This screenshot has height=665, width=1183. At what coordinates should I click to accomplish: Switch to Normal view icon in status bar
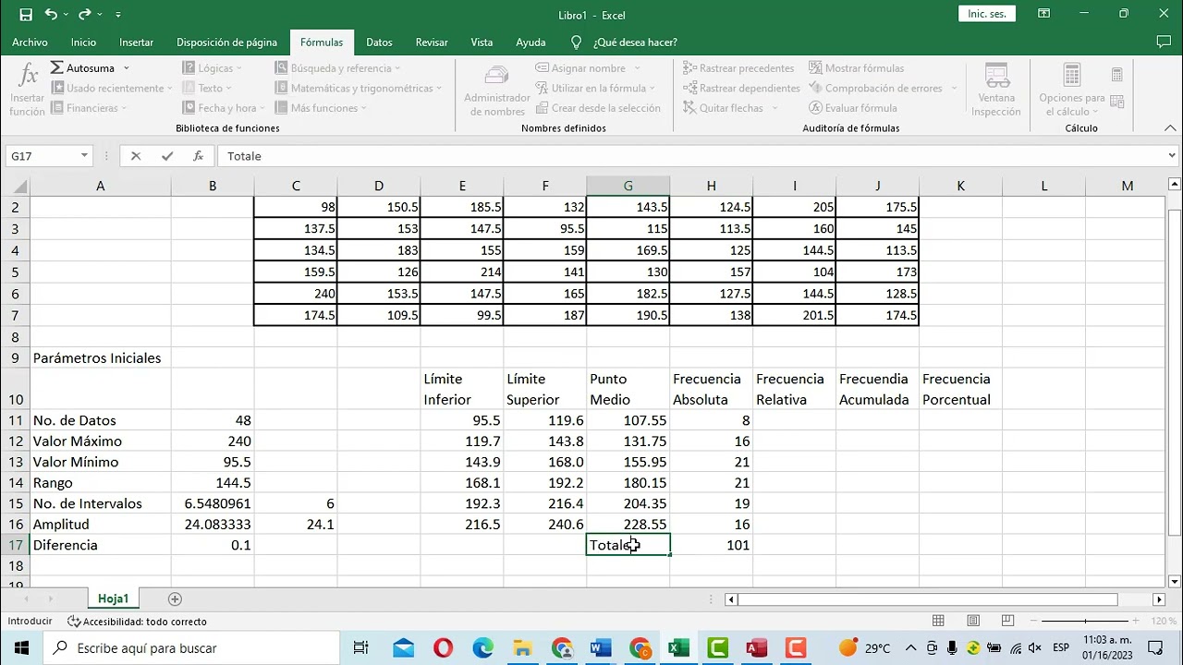pyautogui.click(x=938, y=621)
